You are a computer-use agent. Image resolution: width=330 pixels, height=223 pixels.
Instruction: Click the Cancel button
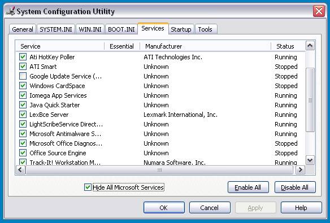(x=210, y=208)
